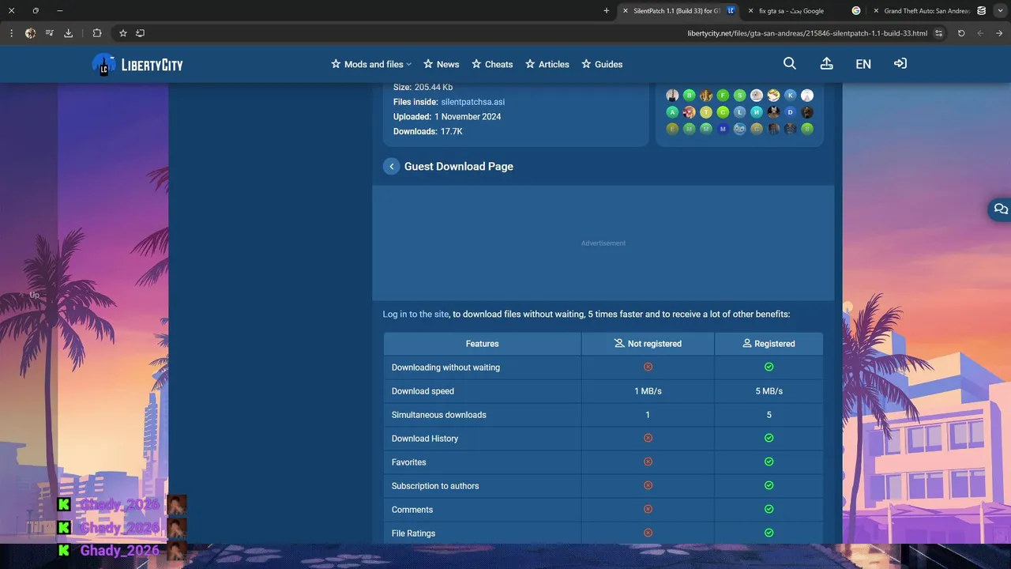Open the Cheats menu item
This screenshot has width=1011, height=569.
[492, 64]
